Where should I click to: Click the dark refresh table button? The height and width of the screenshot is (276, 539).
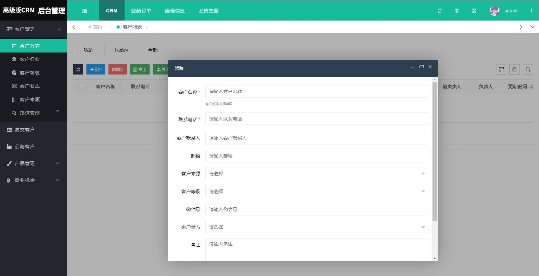point(78,69)
